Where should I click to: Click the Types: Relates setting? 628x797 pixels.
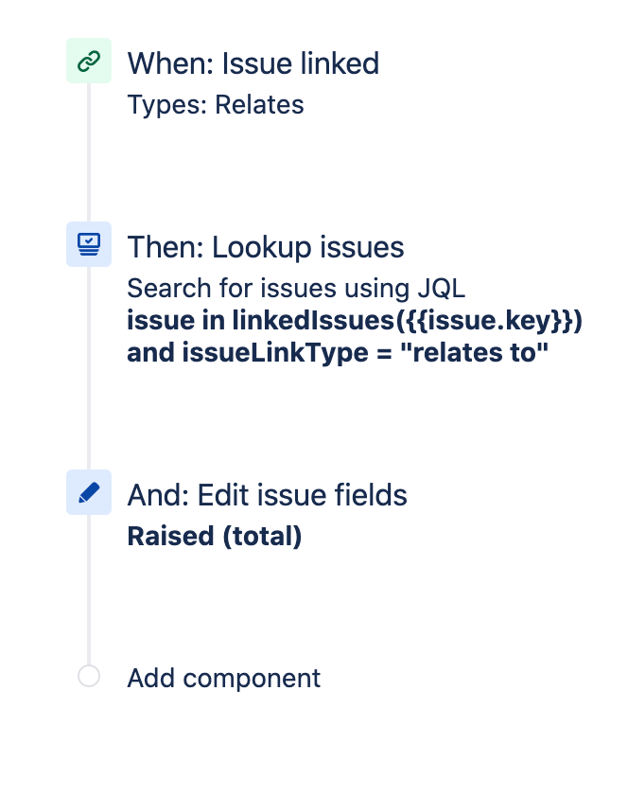tap(216, 105)
